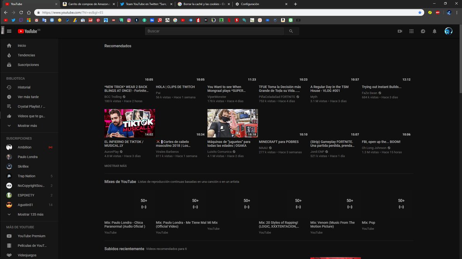This screenshot has width=462, height=259.
Task: Open the FaZe Swan channel name
Action: pos(370,93)
